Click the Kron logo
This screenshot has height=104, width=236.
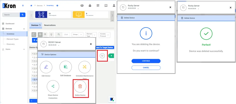pos(9,6)
